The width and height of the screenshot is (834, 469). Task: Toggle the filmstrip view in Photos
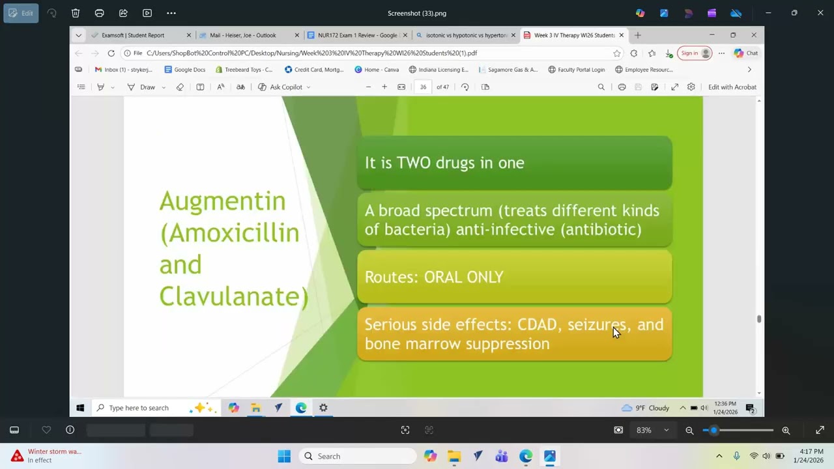(14, 430)
